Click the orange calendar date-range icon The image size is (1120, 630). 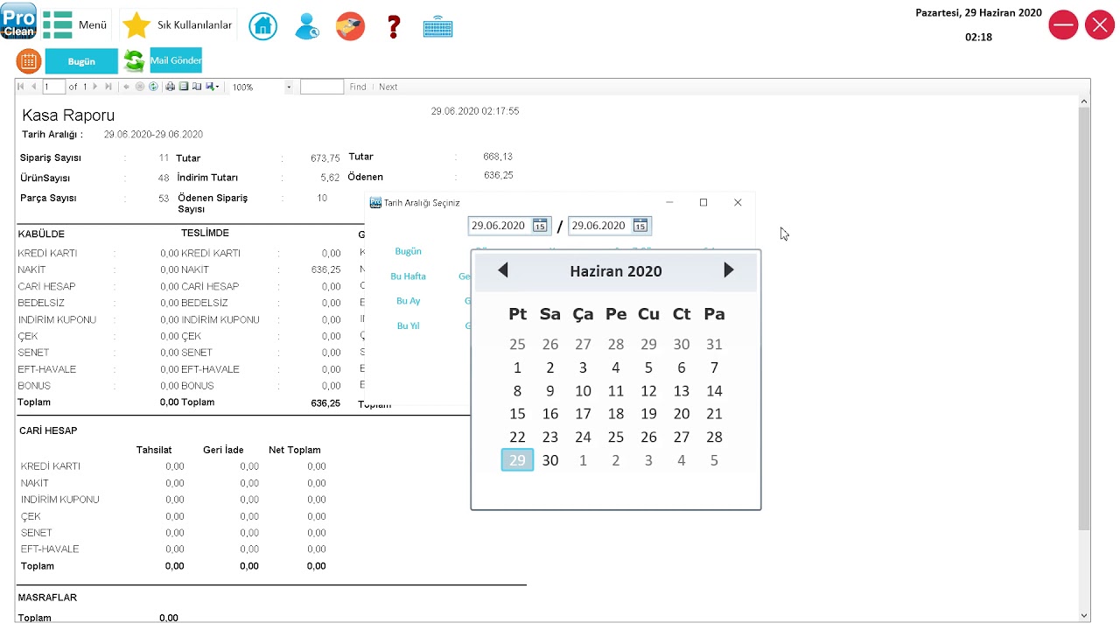point(29,61)
